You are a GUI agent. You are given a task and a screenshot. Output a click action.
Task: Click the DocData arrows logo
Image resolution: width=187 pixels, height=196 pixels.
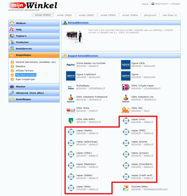(126, 188)
